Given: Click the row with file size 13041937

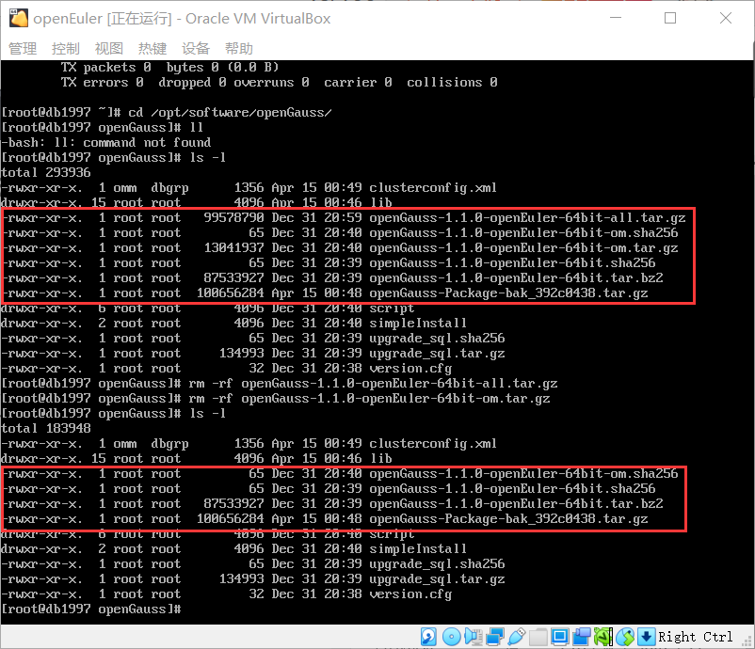Looking at the screenshot, I should click(x=340, y=248).
